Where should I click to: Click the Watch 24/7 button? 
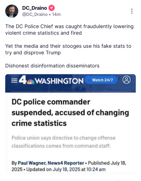coord(101,80)
